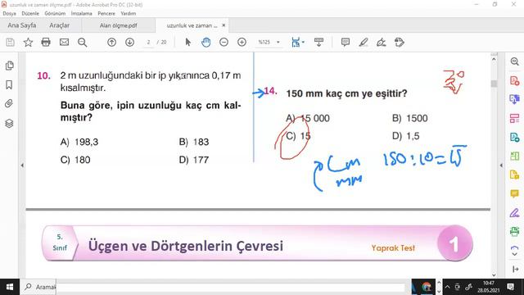Close the uzunluk ve zaman tab
The width and height of the screenshot is (524, 295).
click(224, 25)
